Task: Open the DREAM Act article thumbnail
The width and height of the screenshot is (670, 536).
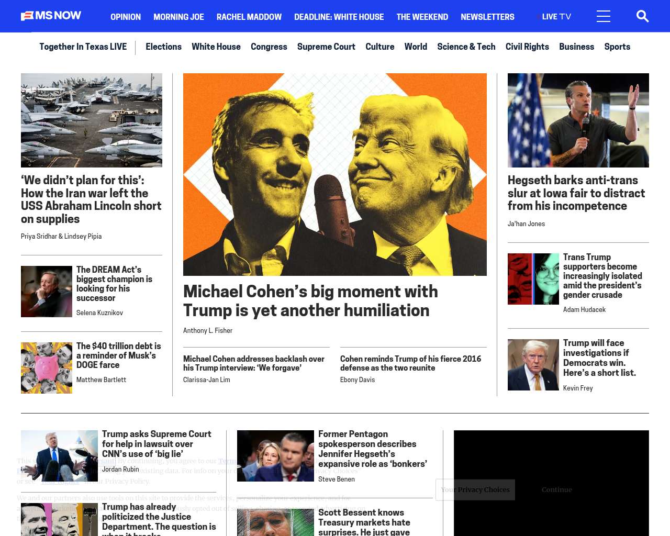Action: pyautogui.click(x=47, y=292)
